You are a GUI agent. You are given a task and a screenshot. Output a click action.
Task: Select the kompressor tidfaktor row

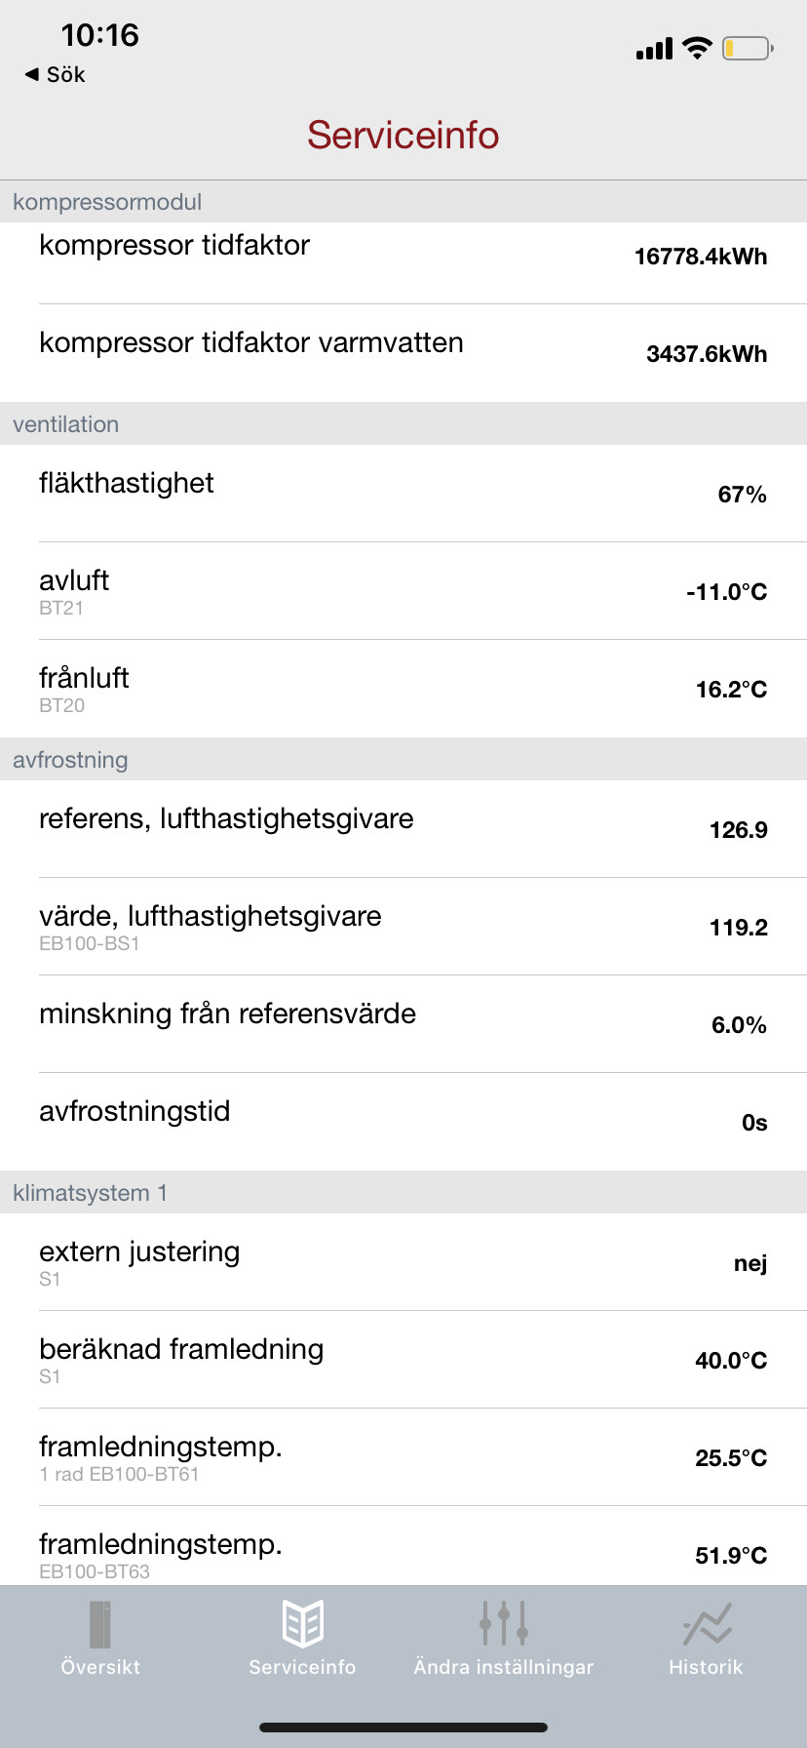(403, 256)
